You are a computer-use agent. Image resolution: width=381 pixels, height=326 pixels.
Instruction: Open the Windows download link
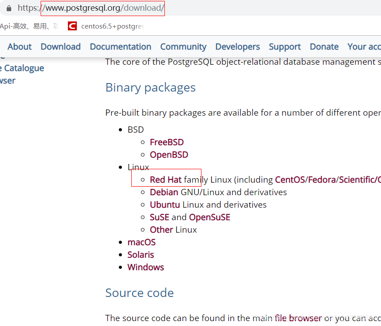tap(146, 267)
